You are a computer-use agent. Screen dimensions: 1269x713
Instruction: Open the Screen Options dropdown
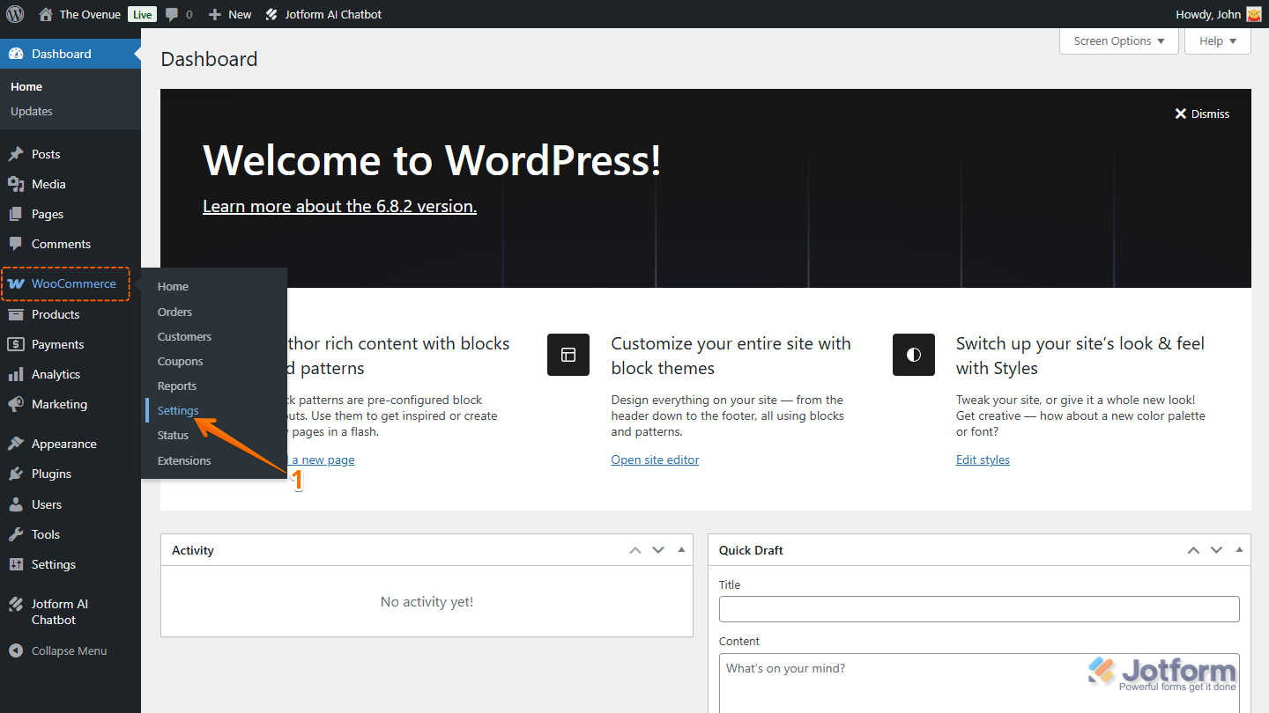point(1117,40)
